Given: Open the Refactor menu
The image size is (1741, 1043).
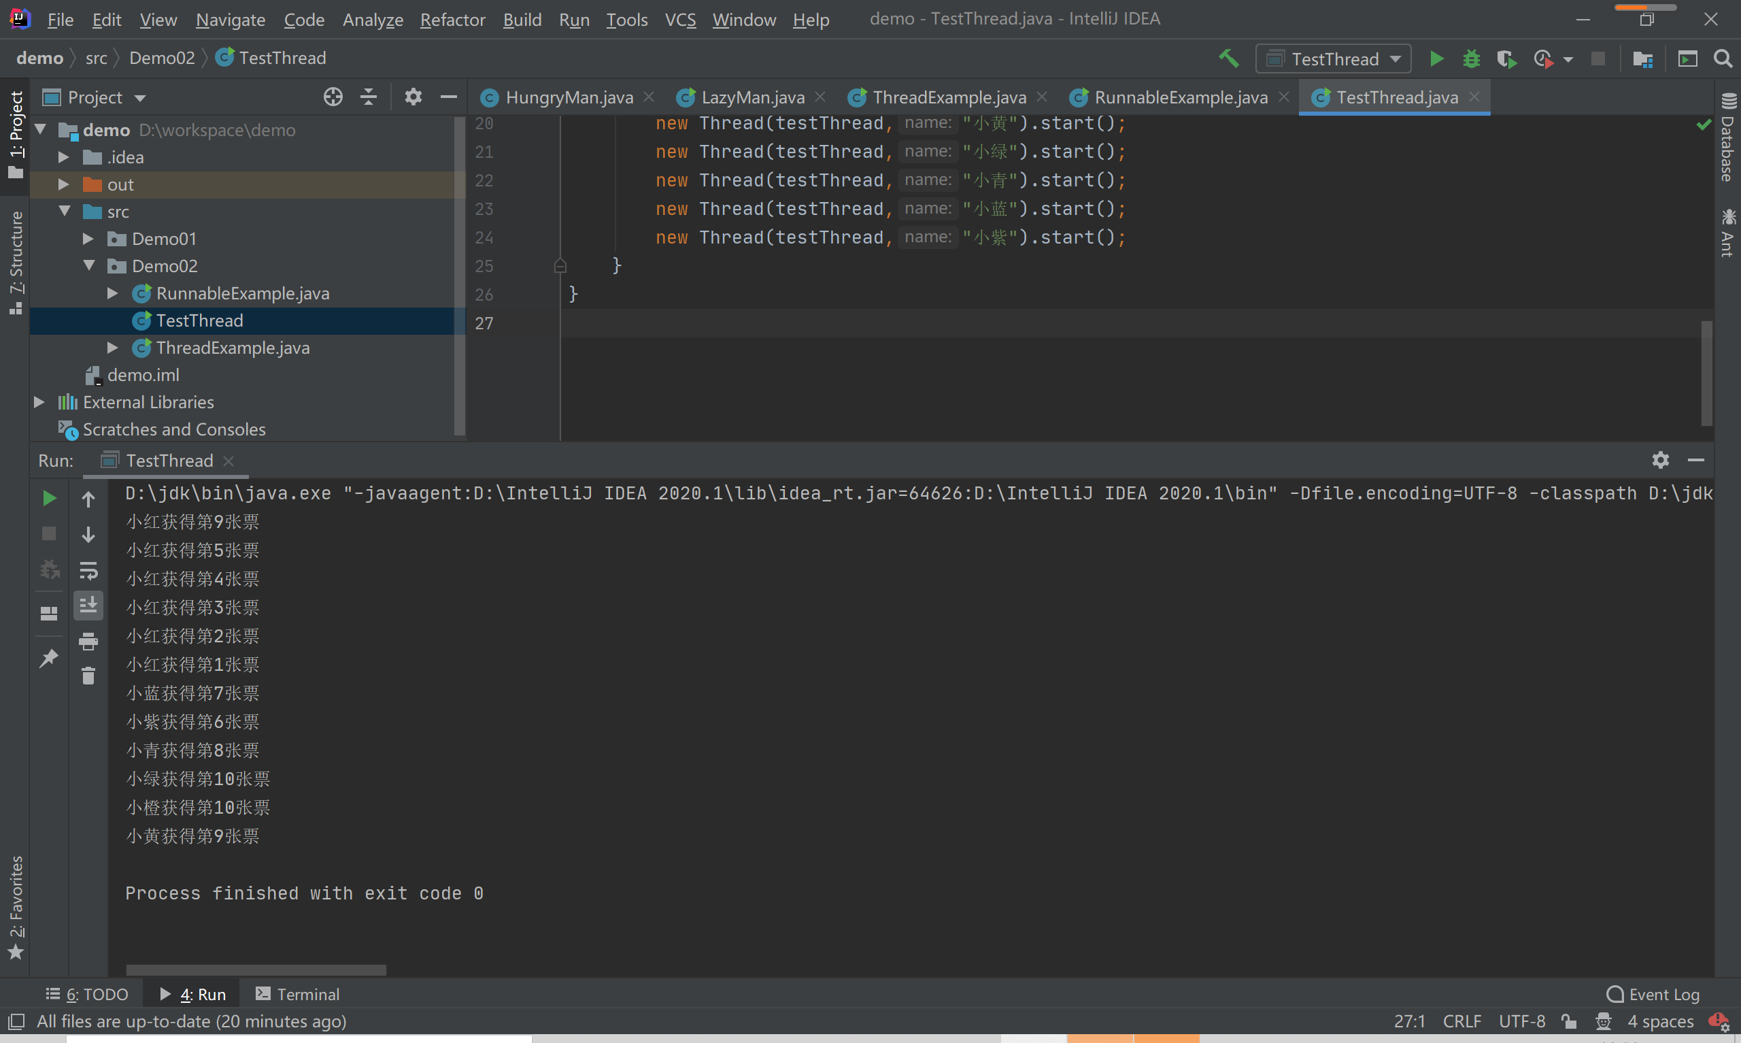Looking at the screenshot, I should [x=452, y=20].
